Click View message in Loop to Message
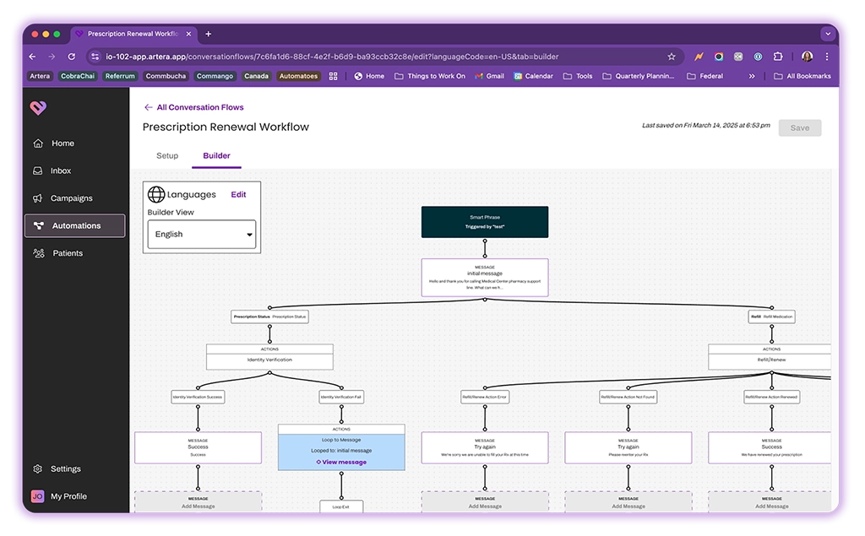Image resolution: width=865 pixels, height=536 pixels. pos(341,462)
